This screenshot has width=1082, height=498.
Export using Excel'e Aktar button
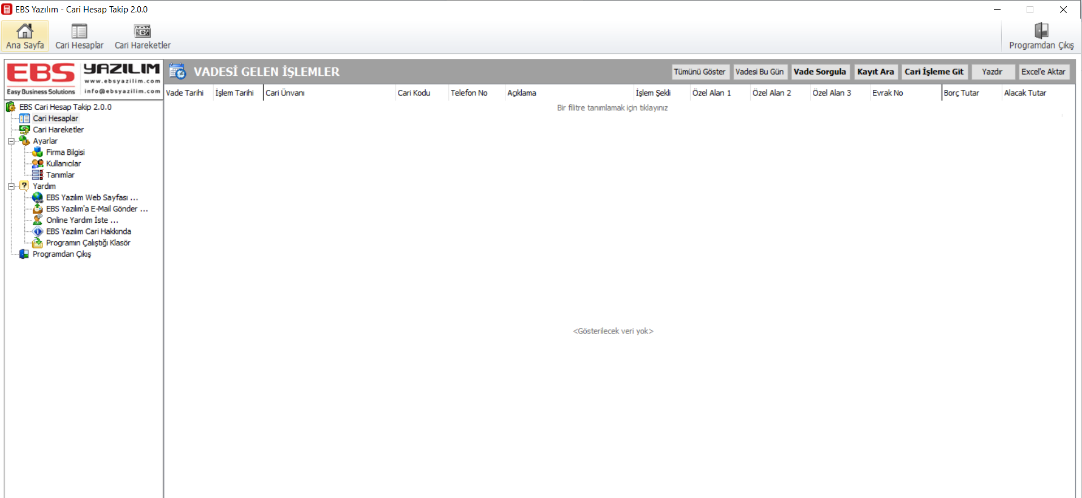[1043, 72]
